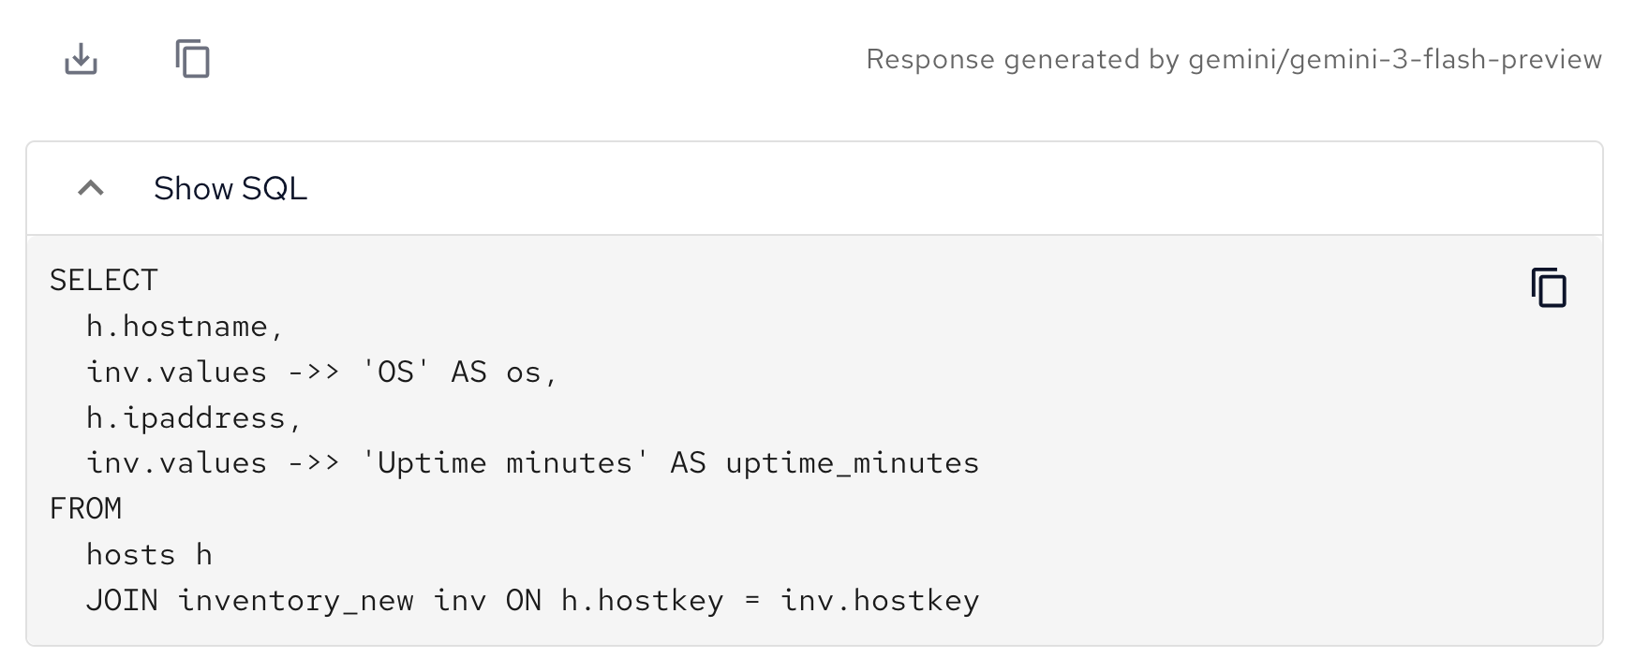Click the gemini-3-flash-preview model attribution text
Image resolution: width=1634 pixels, height=672 pixels.
coord(1233,60)
